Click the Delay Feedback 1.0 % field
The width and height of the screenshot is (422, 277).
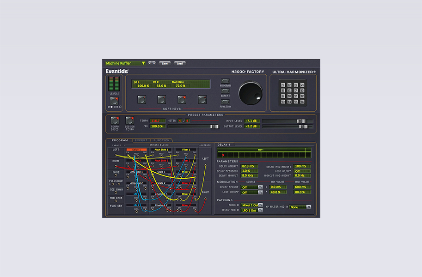[x=249, y=171]
